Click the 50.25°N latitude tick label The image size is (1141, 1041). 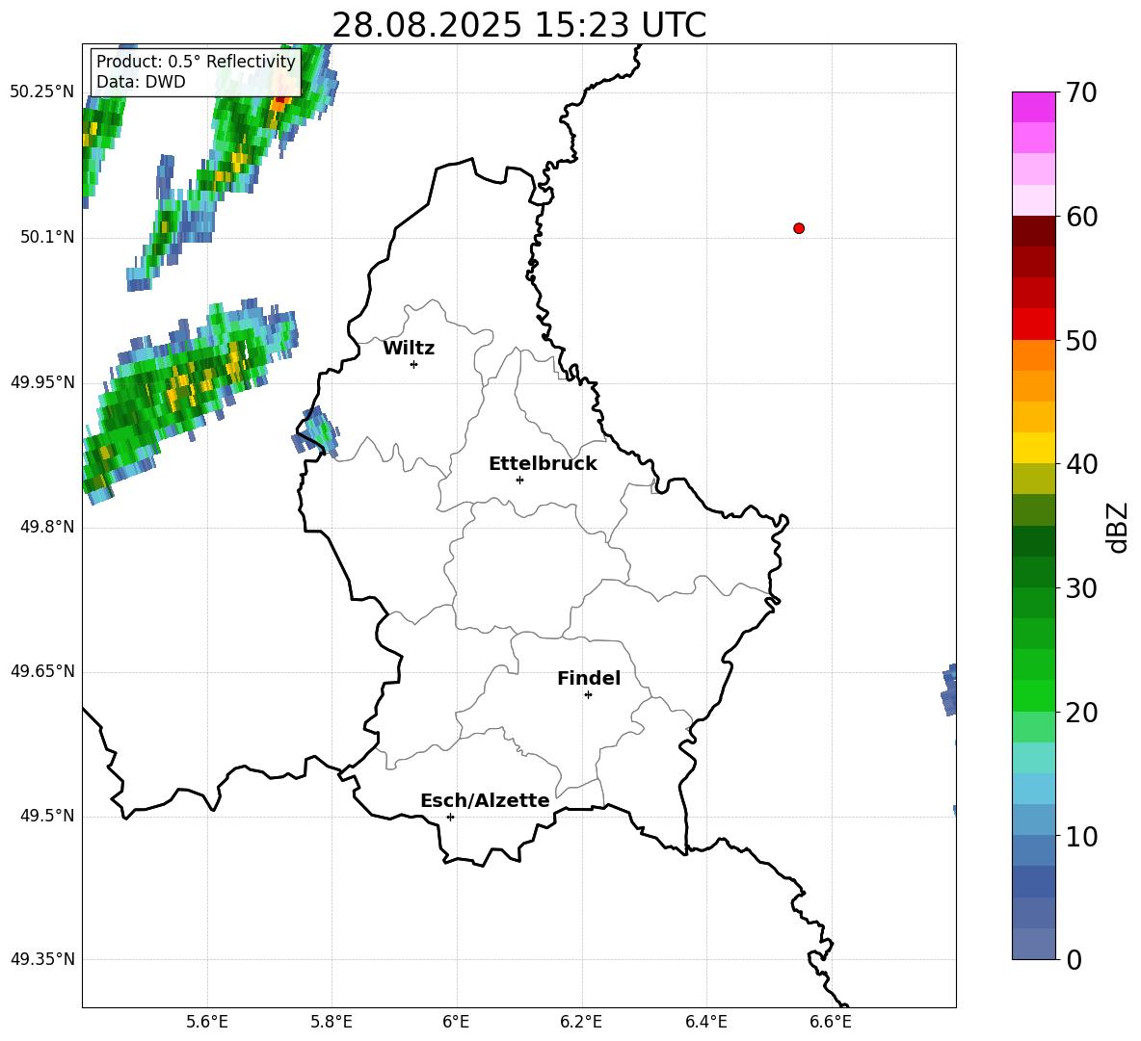(42, 92)
